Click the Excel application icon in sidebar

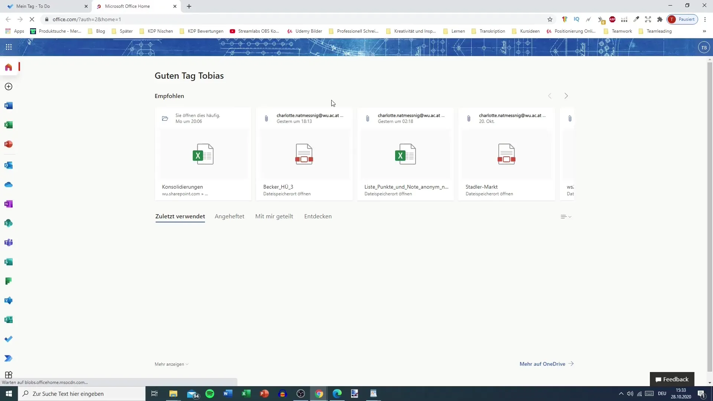point(8,125)
